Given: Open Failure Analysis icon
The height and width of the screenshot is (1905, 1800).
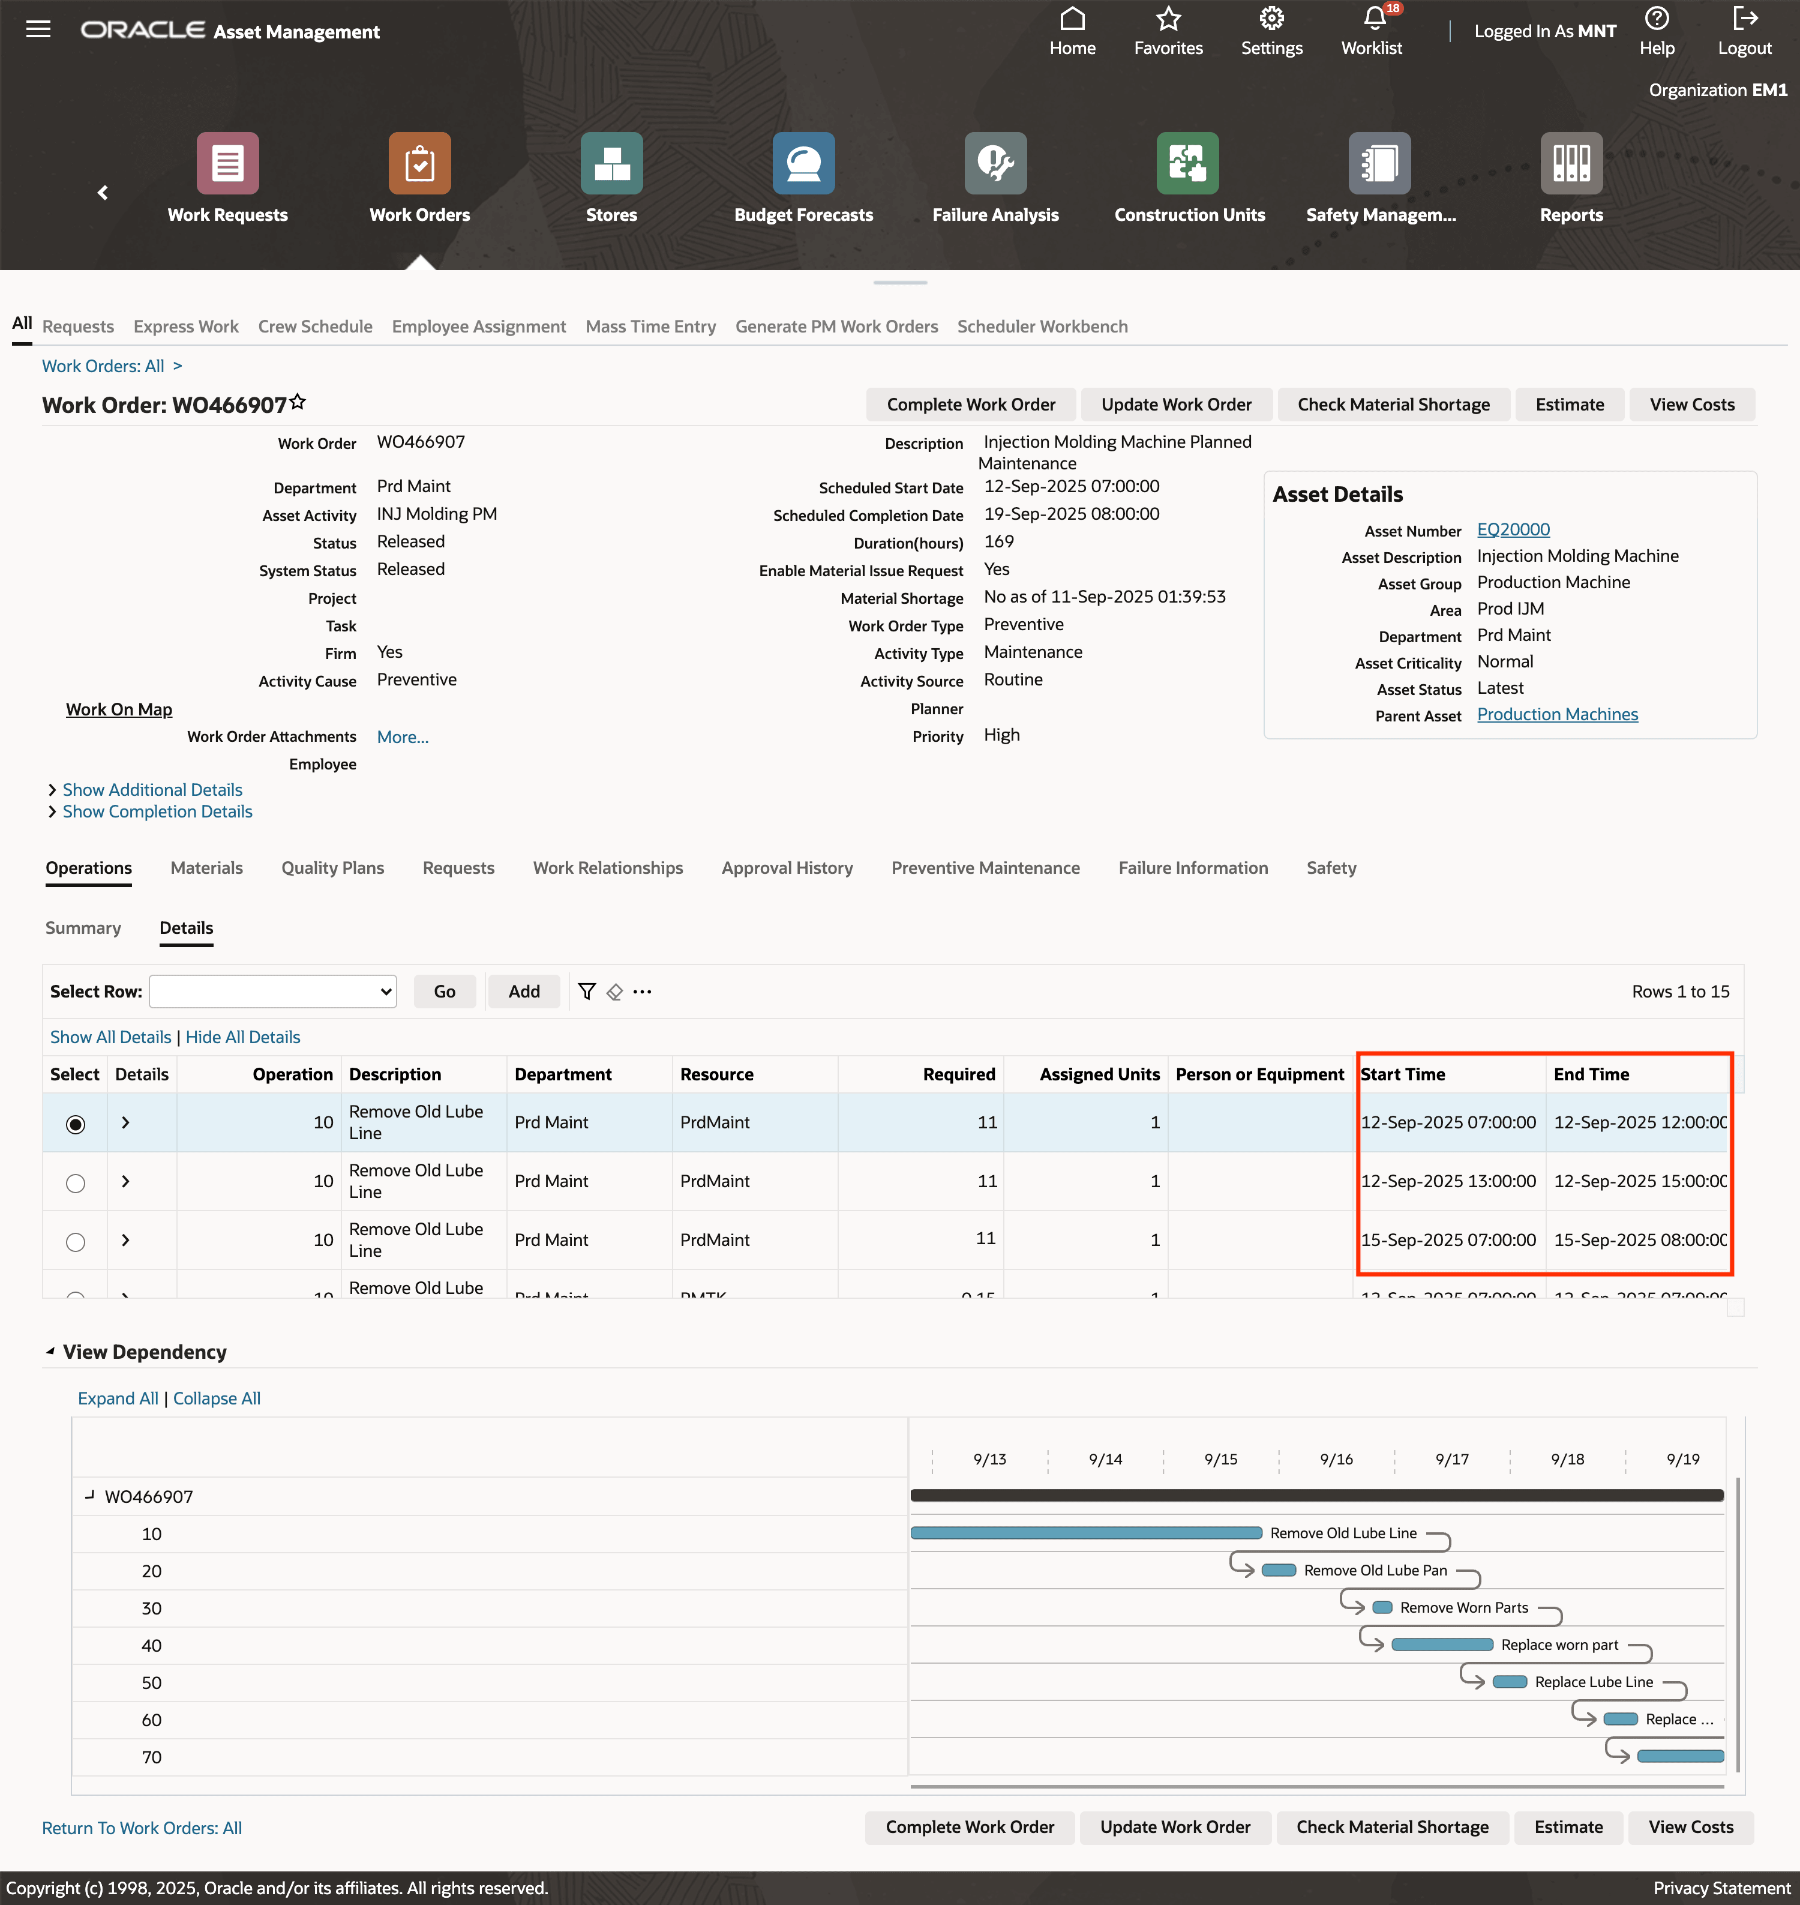Looking at the screenshot, I should pyautogui.click(x=995, y=163).
